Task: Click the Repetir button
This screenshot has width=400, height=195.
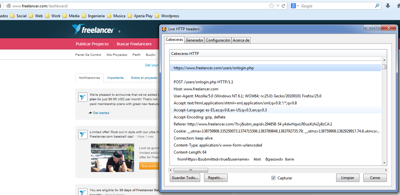Action: pyautogui.click(x=215, y=178)
